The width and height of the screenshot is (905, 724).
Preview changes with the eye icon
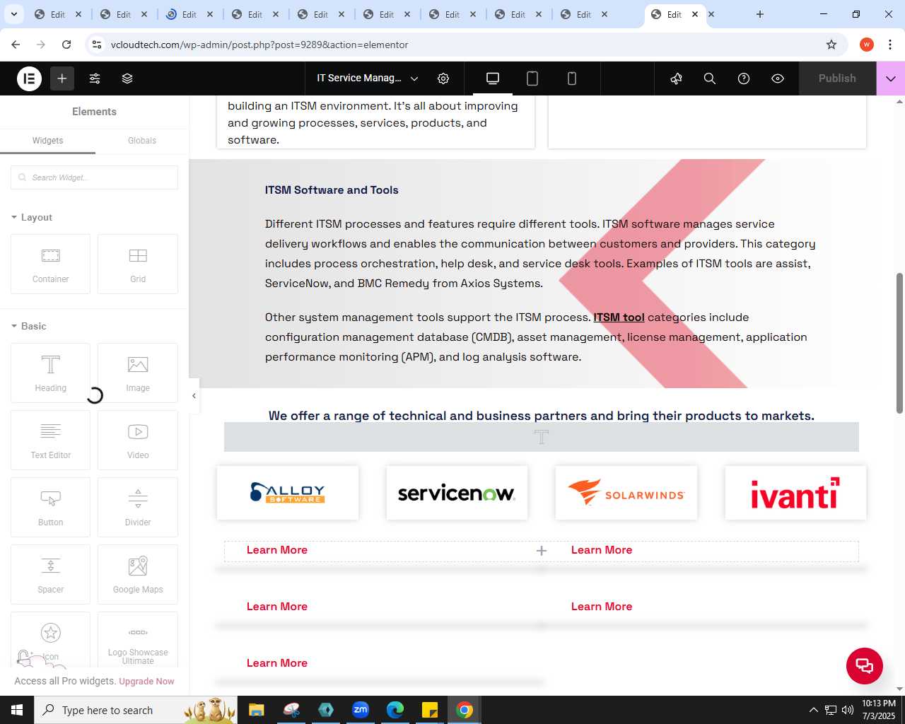778,78
